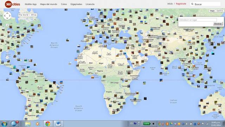Click the Angola map label
The image size is (225, 127).
[x=109, y=92]
